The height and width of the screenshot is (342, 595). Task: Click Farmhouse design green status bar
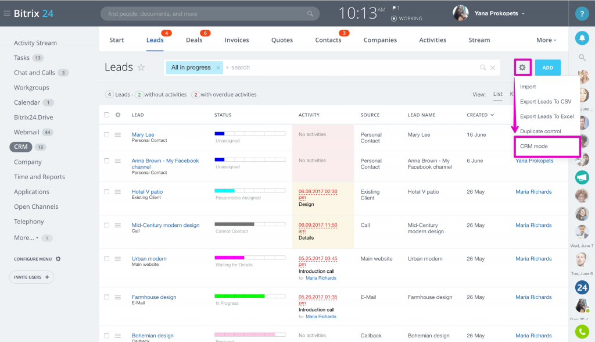tap(250, 296)
